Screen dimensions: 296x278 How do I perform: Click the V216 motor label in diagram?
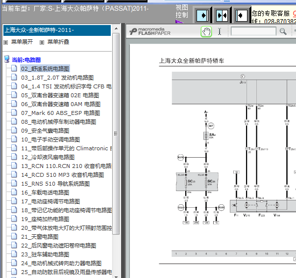(x=247, y=215)
